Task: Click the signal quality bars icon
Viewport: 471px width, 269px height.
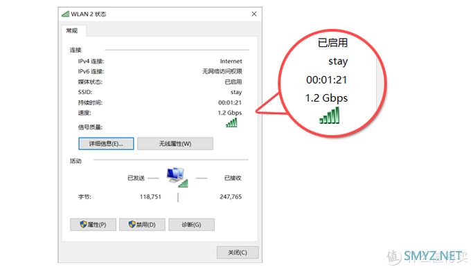Action: [x=231, y=122]
